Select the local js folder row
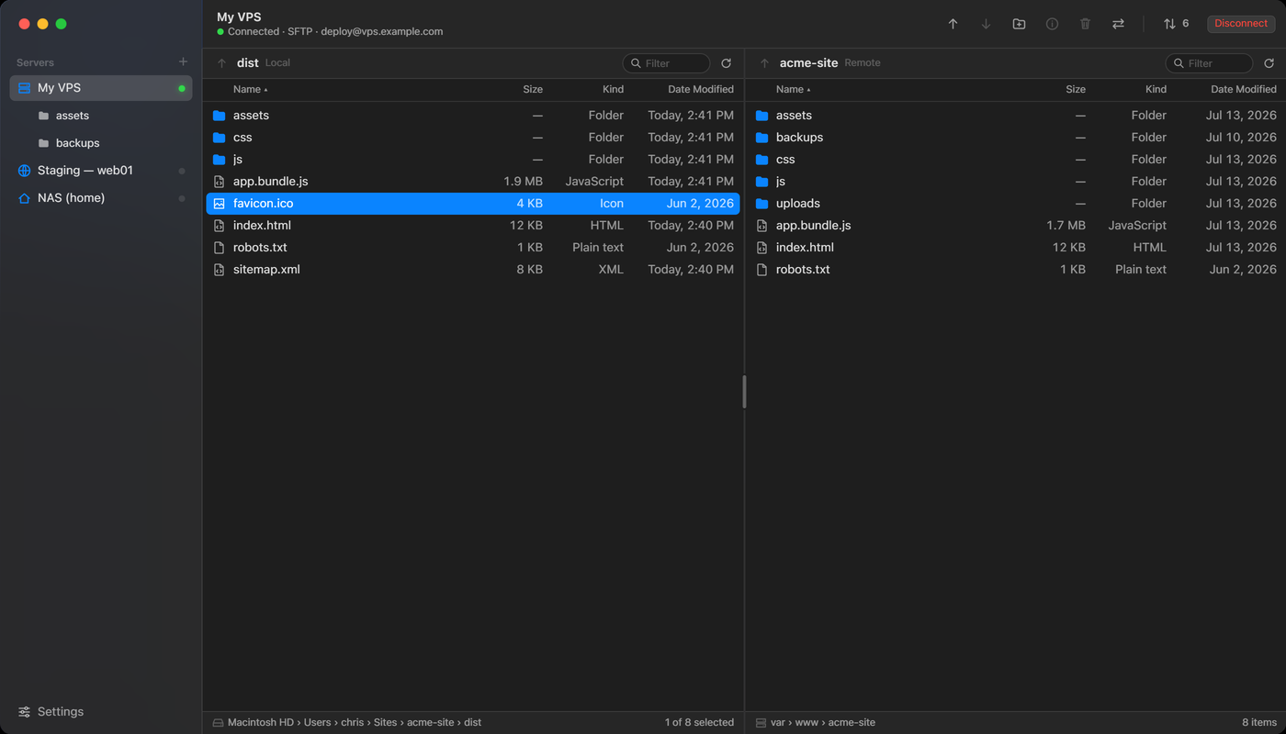Screen dimensions: 1286x734 click(x=473, y=160)
